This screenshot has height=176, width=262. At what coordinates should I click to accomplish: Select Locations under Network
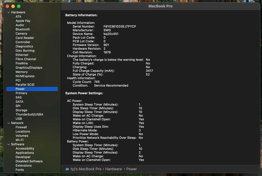pyautogui.click(x=23, y=131)
